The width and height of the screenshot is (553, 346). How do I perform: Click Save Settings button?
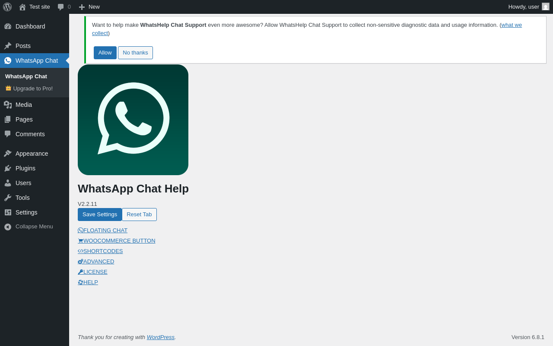pos(100,215)
